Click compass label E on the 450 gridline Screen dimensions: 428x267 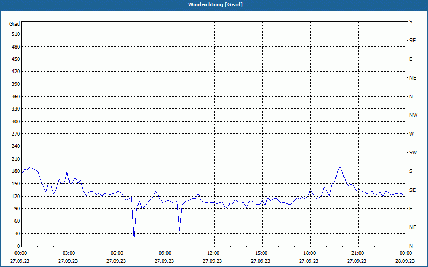(x=411, y=59)
